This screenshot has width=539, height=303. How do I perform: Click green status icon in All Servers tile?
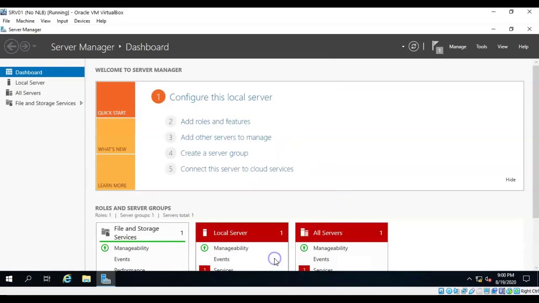click(x=304, y=248)
